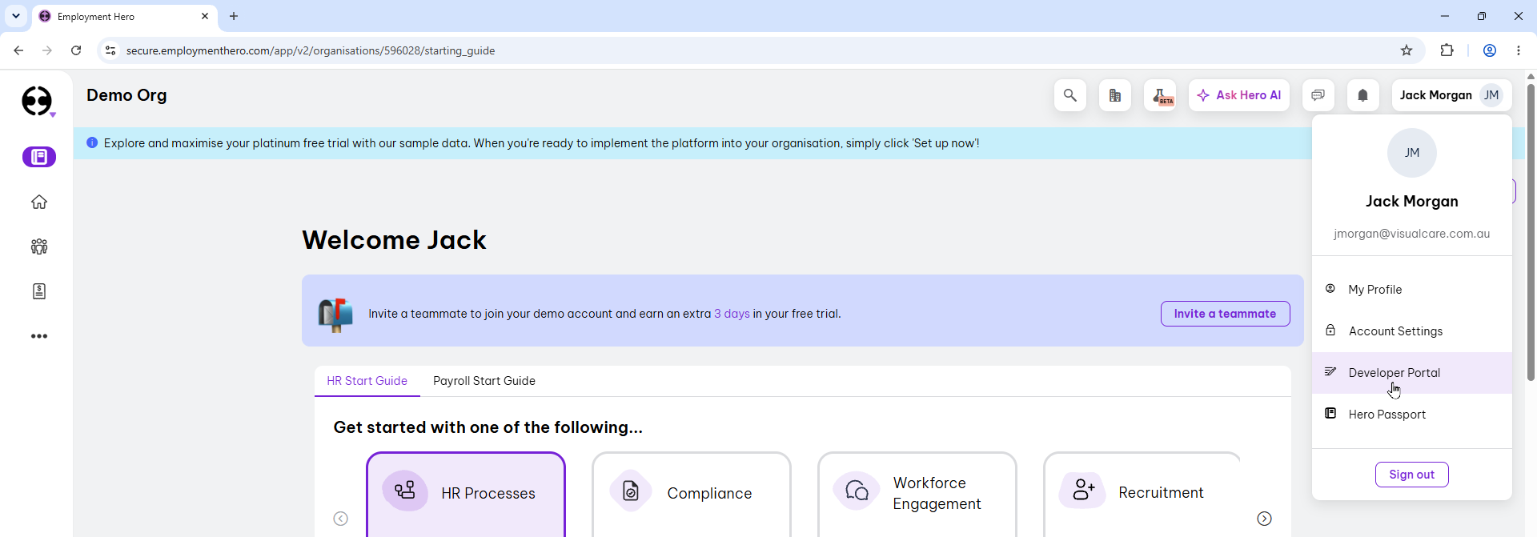Open the Payroll document sidebar icon

(39, 291)
